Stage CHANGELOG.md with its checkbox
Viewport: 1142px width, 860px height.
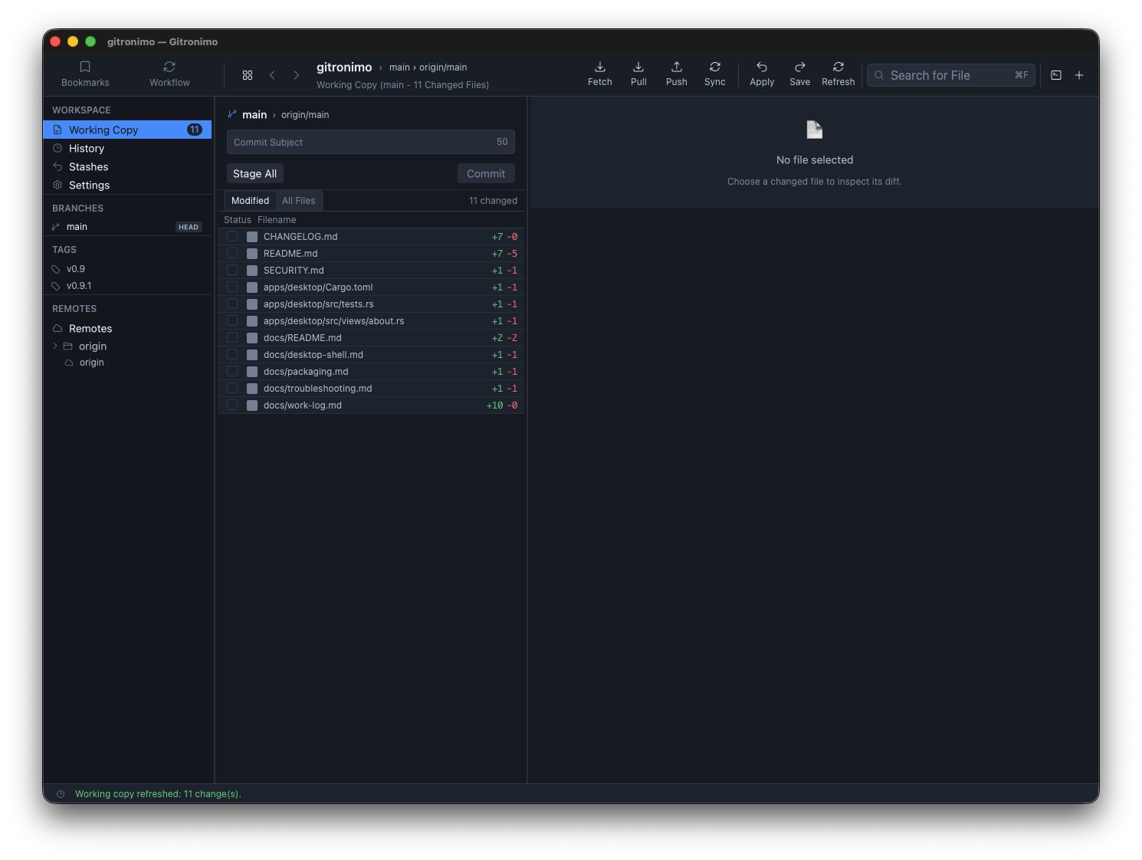pyautogui.click(x=232, y=237)
